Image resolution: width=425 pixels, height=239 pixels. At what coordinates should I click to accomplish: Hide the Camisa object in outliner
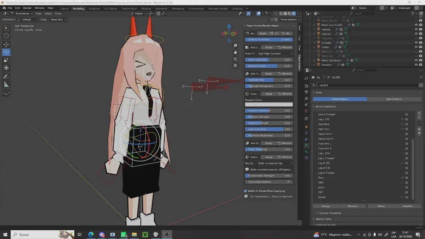pyautogui.click(x=416, y=34)
